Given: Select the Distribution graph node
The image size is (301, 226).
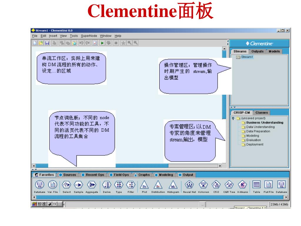Looking at the screenshot, I should [158, 187].
